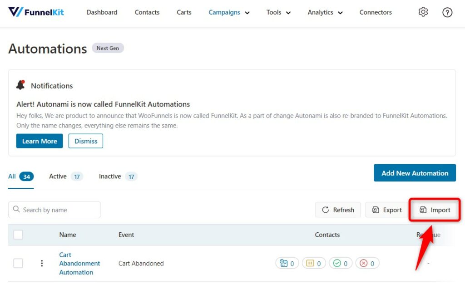
Task: Switch to the Inactive automations tab
Action: tap(118, 176)
